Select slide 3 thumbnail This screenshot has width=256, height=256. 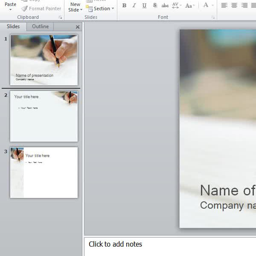click(44, 172)
